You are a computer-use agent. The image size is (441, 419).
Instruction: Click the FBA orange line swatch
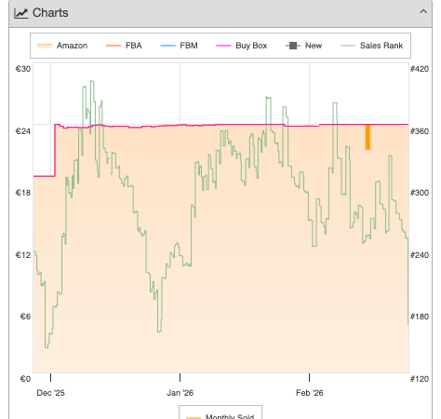(x=114, y=46)
